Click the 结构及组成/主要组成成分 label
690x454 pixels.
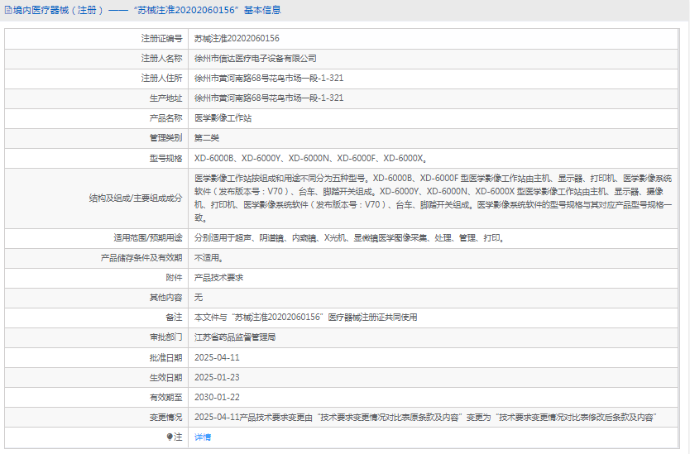pos(136,198)
